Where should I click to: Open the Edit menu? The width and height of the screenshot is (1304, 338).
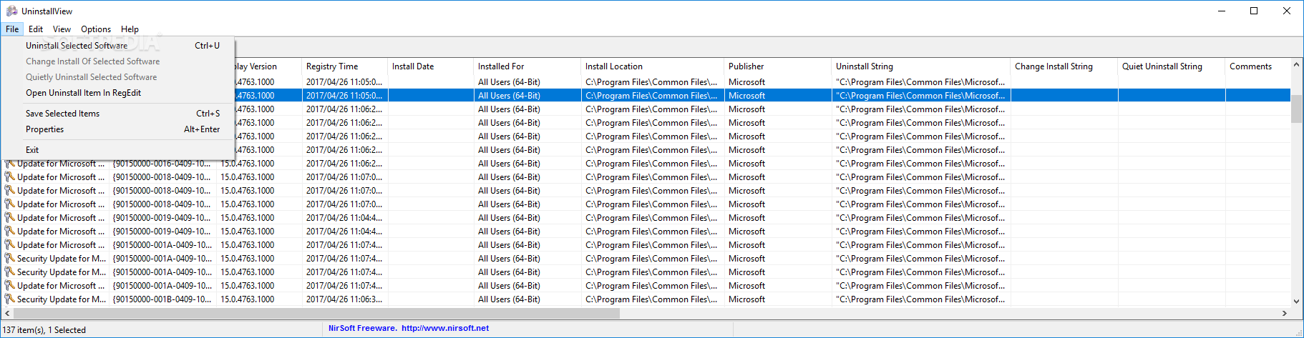(x=36, y=29)
